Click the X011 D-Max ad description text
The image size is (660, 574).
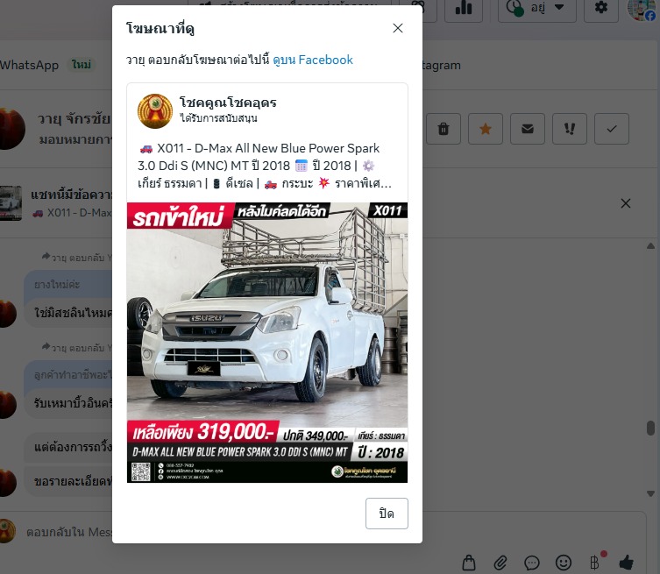pyautogui.click(x=265, y=166)
